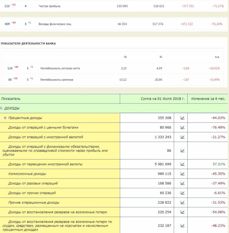
Task: Open the Чистая прибыль indicator
Action: [x=49, y=6]
